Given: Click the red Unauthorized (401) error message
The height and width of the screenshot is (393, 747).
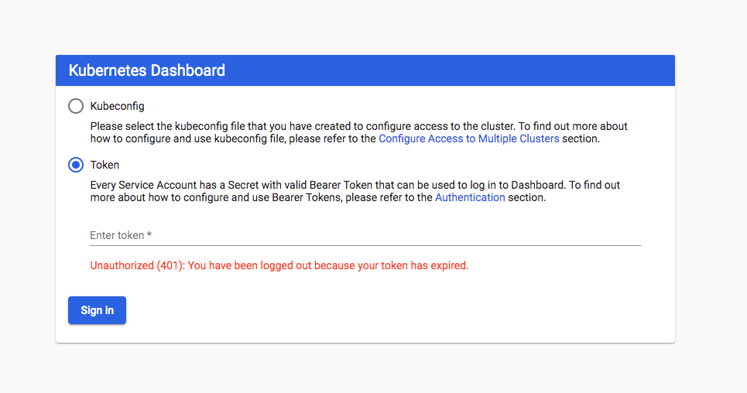Looking at the screenshot, I should click(279, 265).
